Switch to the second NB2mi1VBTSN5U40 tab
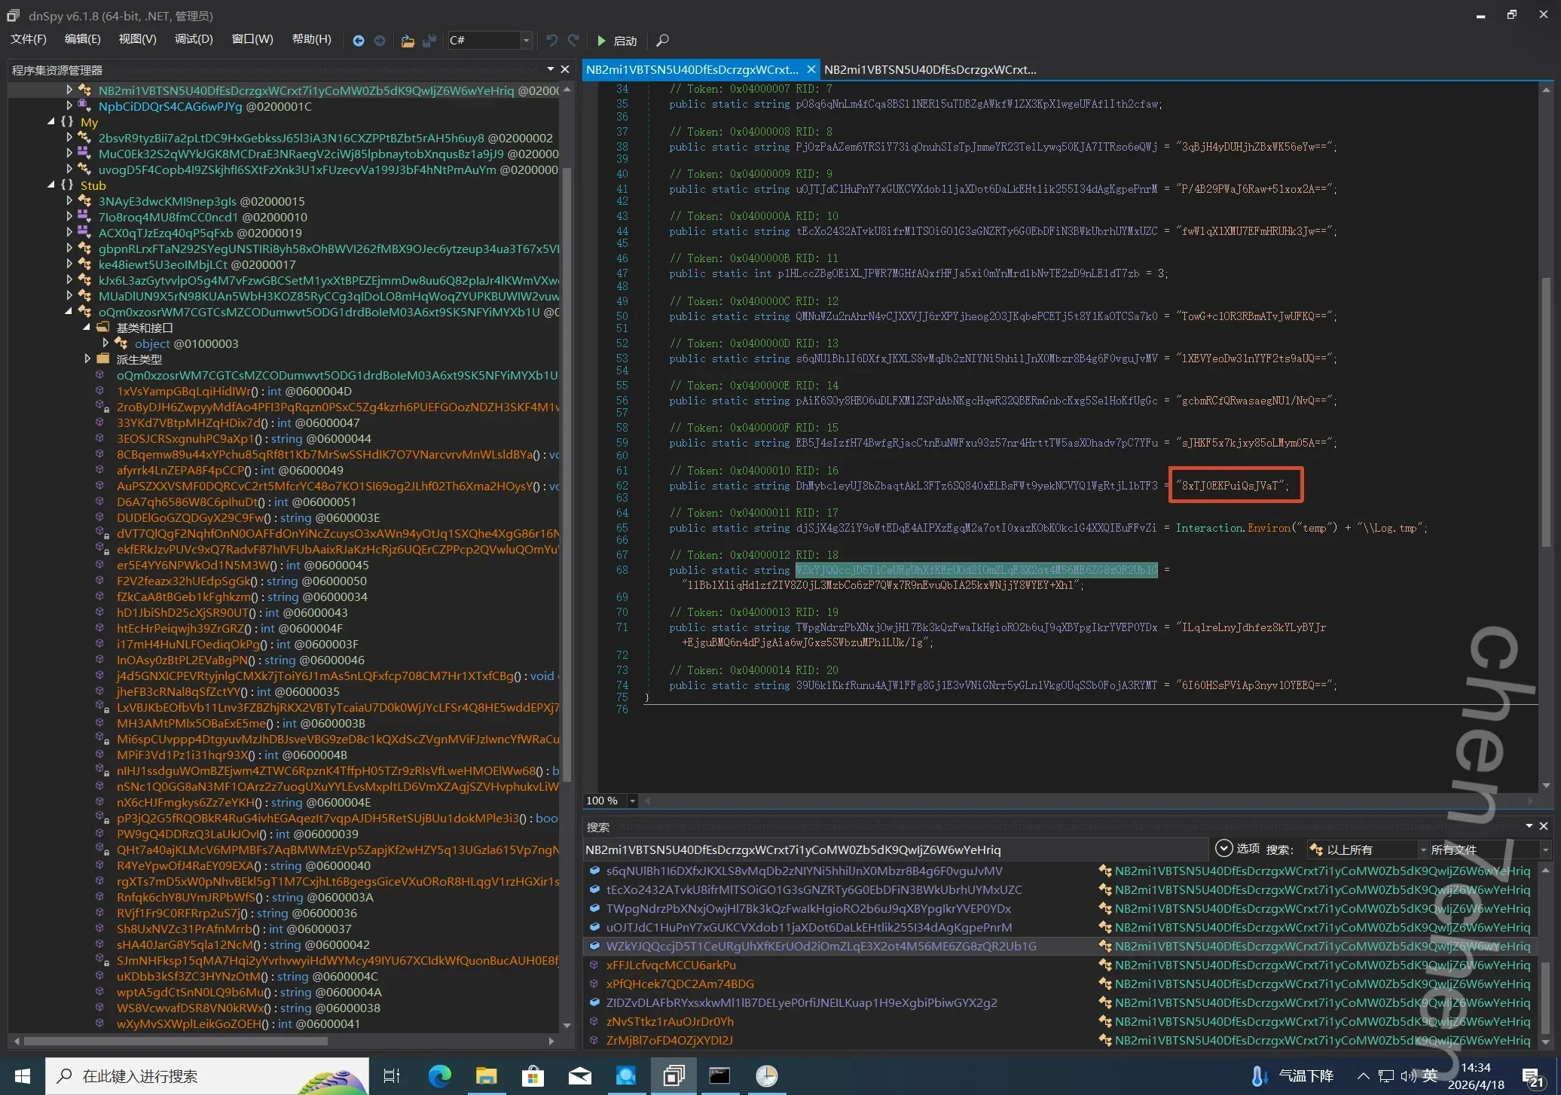 (x=930, y=69)
